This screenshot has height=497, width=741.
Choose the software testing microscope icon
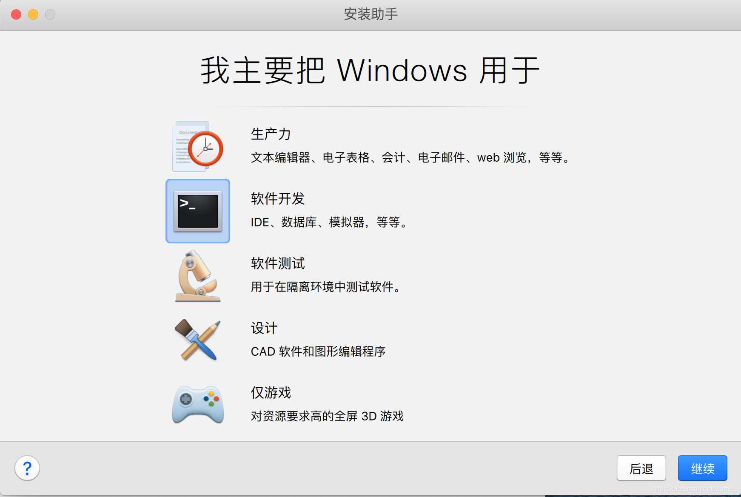[x=198, y=276]
